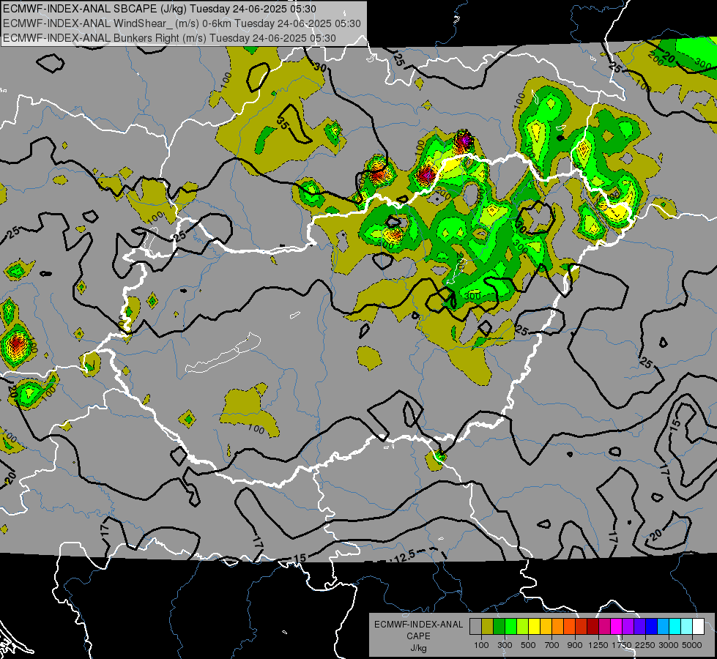Click the J/kg unit label in legend
This screenshot has height=659, width=717.
pyautogui.click(x=418, y=647)
